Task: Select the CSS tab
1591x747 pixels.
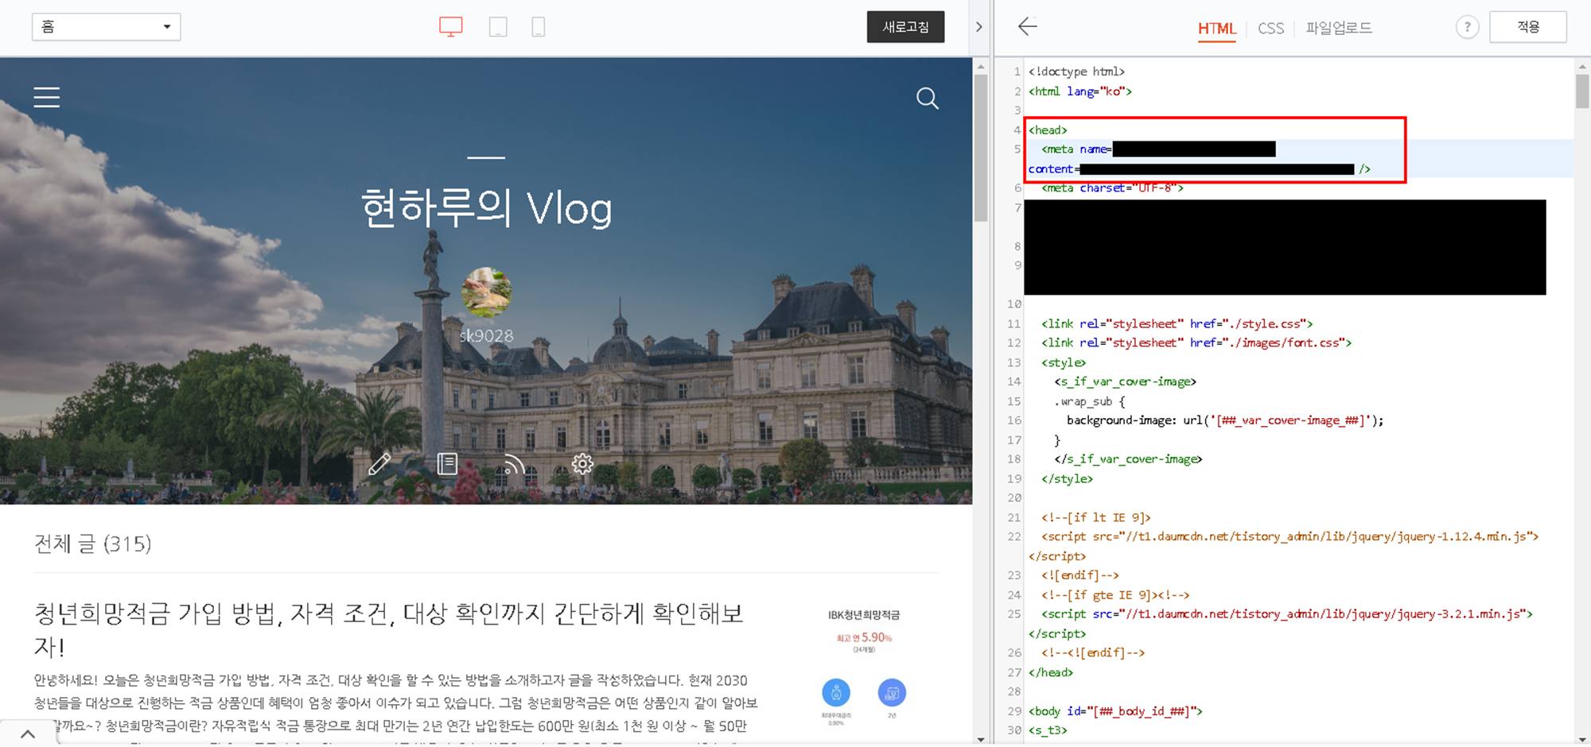Action: (x=1270, y=29)
